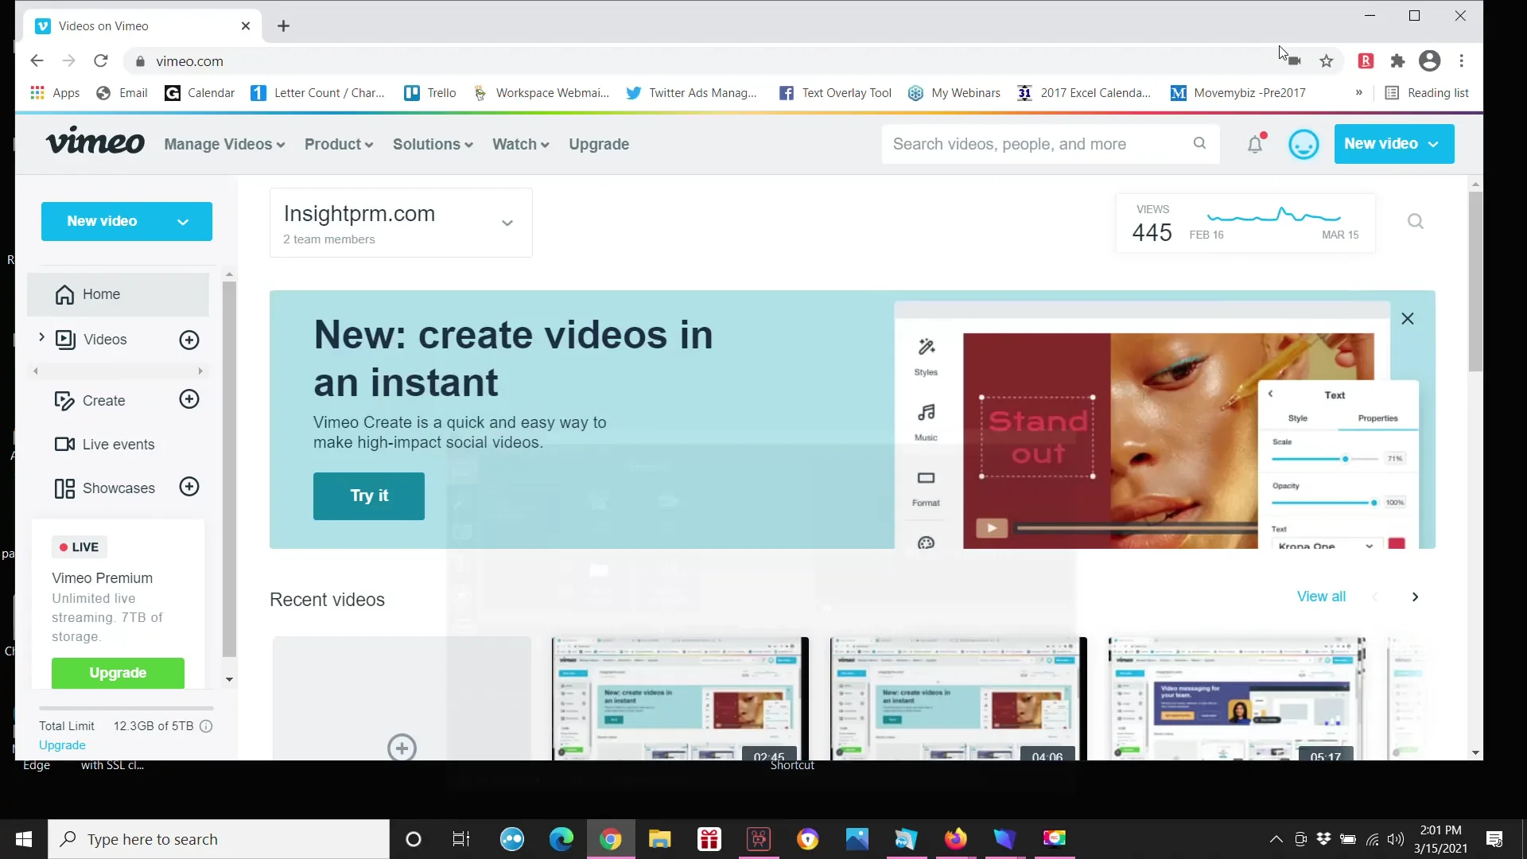Open Showcases in sidebar
Image resolution: width=1527 pixels, height=859 pixels.
click(105, 488)
